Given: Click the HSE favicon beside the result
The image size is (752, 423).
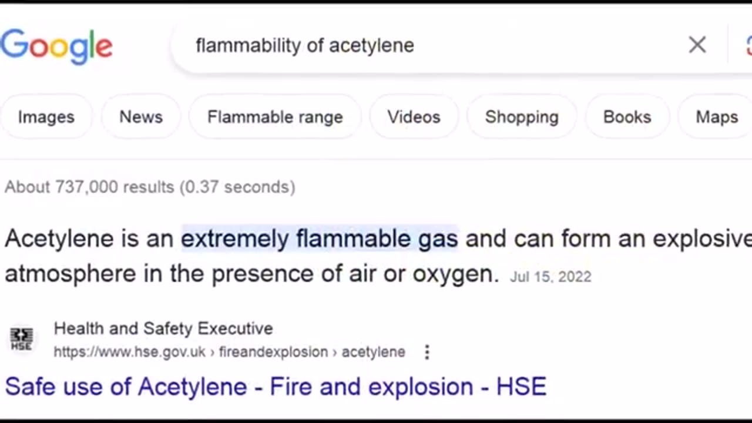Looking at the screenshot, I should coord(21,340).
